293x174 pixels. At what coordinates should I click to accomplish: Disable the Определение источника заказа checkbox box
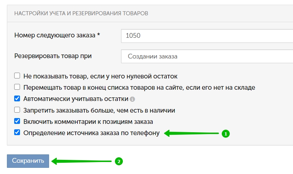(x=17, y=132)
